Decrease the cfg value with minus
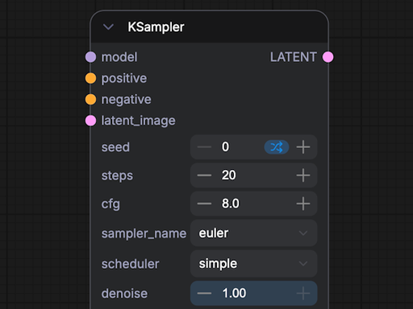Viewport: 413px width, 309px height. click(204, 204)
